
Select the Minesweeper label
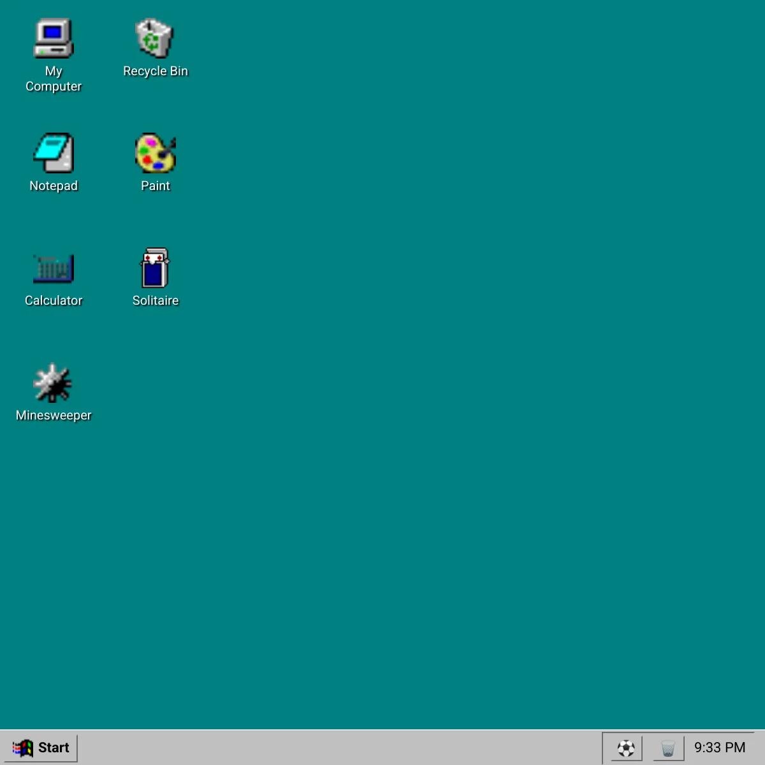coord(54,415)
